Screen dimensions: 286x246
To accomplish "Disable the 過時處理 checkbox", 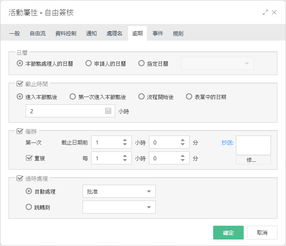I will tap(20, 178).
